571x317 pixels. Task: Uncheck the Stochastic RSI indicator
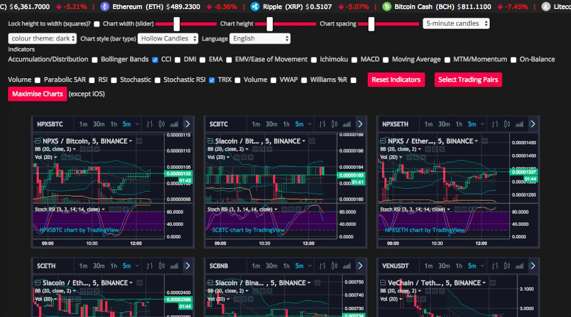[212, 80]
